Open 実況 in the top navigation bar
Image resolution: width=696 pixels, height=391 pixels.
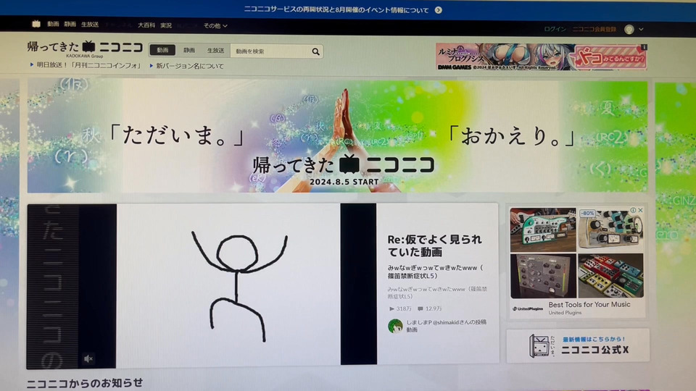[x=166, y=26]
